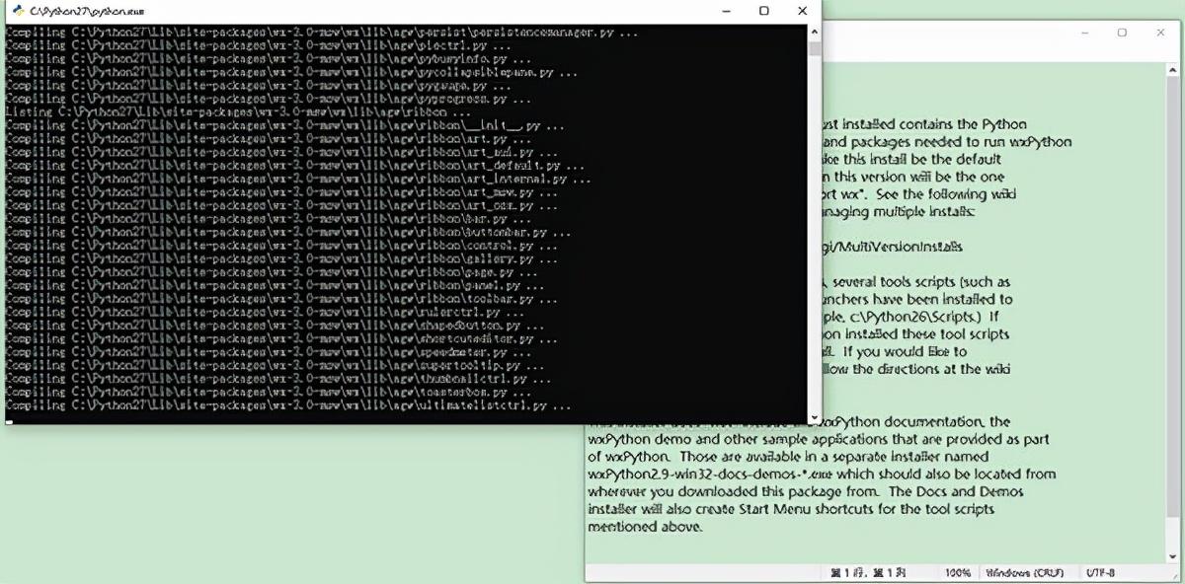1185x584 pixels.
Task: Click the ribbon __init__.py compiling line
Action: pyautogui.click(x=284, y=125)
